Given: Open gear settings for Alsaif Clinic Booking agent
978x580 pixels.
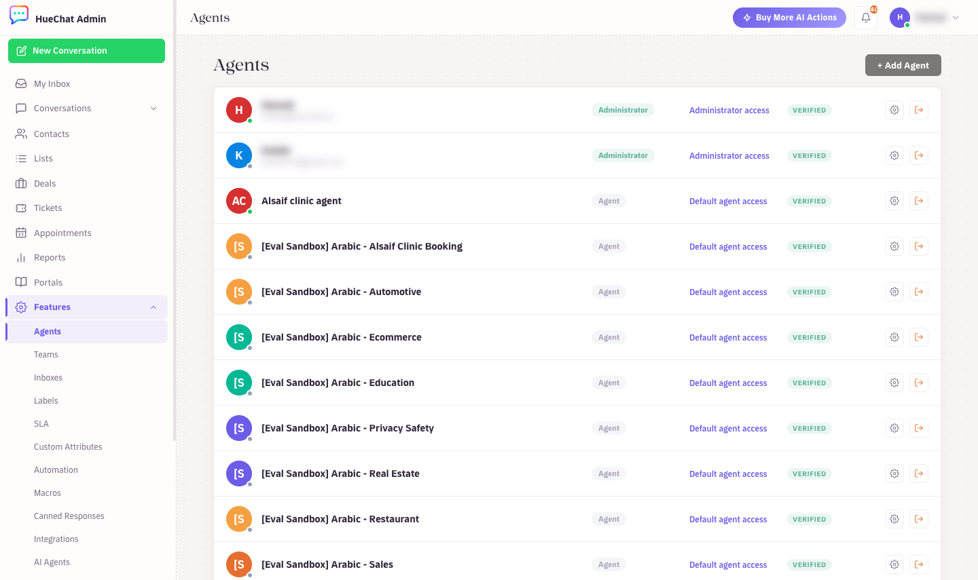Looking at the screenshot, I should point(894,246).
